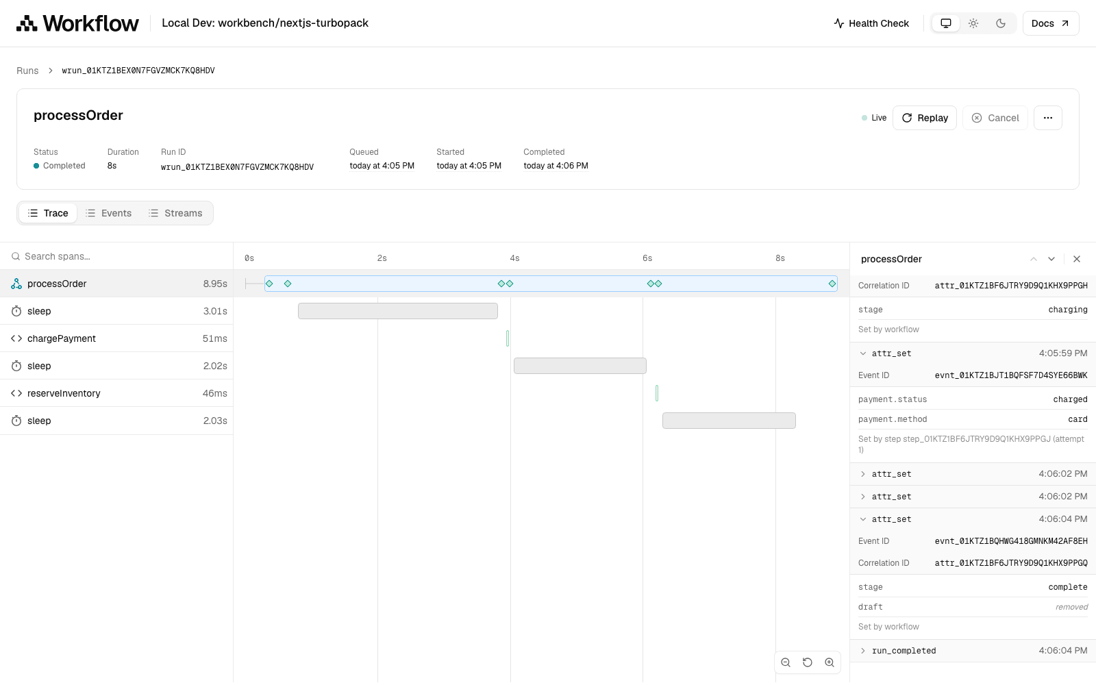Click the Workflow logo
The width and height of the screenshot is (1096, 685).
[77, 23]
